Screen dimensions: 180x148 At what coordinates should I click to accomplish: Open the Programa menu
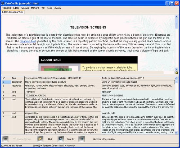coord(6,8)
